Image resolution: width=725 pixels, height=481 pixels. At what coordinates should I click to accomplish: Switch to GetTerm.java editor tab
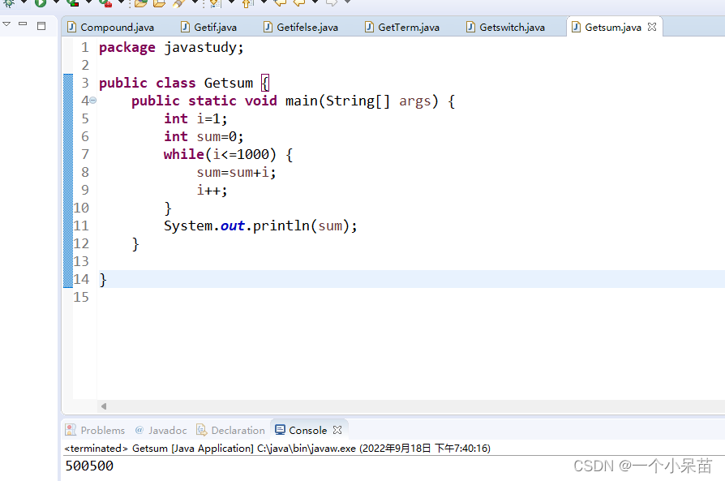click(x=401, y=28)
